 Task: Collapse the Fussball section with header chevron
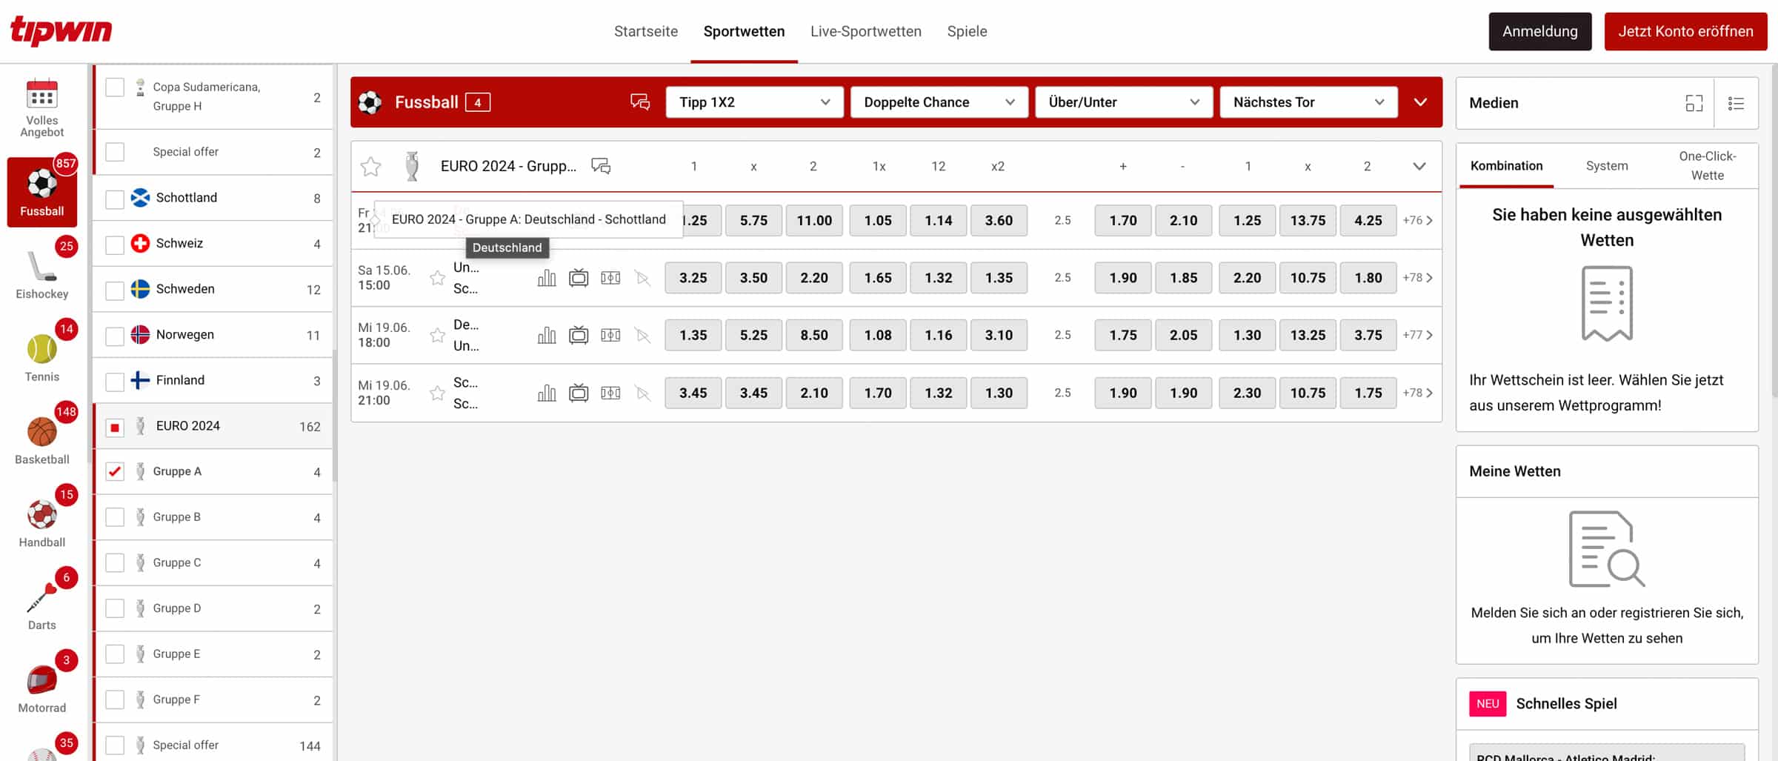pos(1420,102)
